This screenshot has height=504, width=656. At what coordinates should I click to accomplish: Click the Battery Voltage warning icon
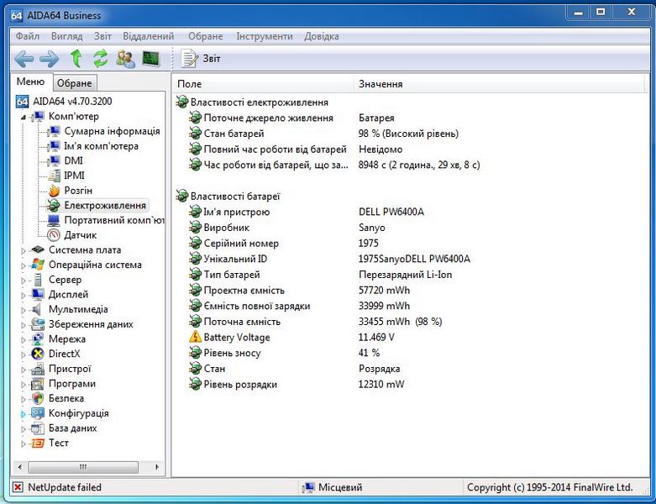(196, 338)
